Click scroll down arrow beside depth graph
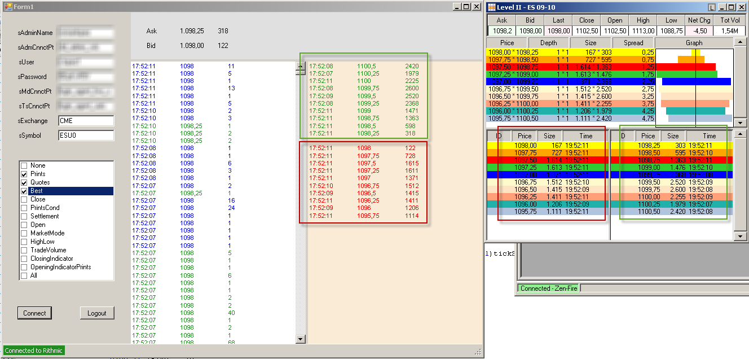Image resolution: width=749 pixels, height=359 pixels. (x=739, y=122)
